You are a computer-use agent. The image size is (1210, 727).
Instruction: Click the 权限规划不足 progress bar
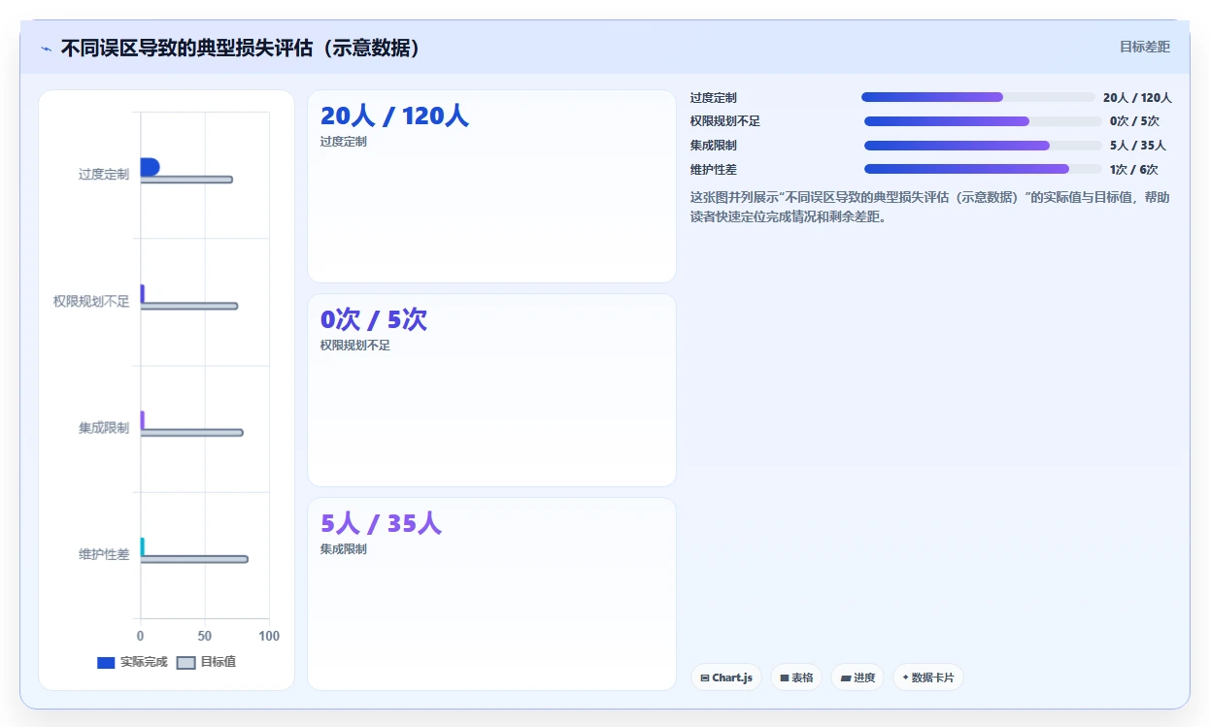(x=982, y=121)
